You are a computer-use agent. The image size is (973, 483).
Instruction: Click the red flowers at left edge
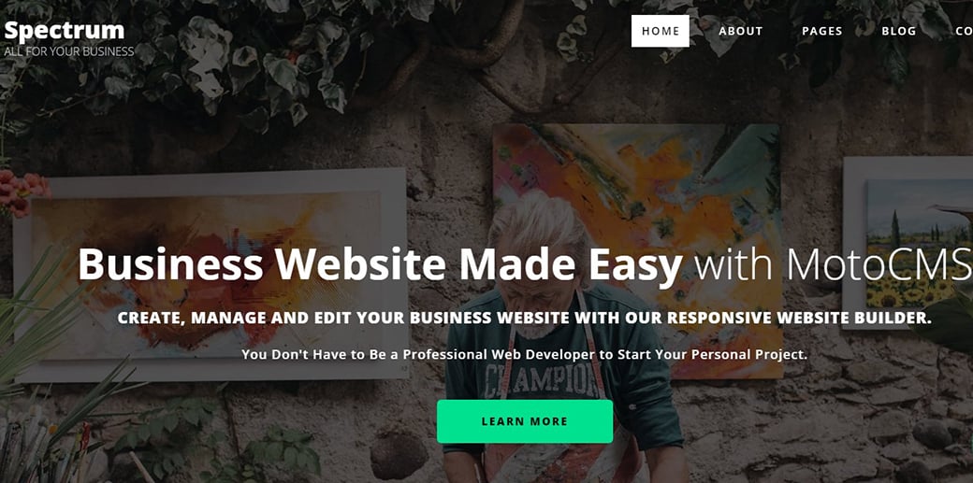click(x=22, y=192)
